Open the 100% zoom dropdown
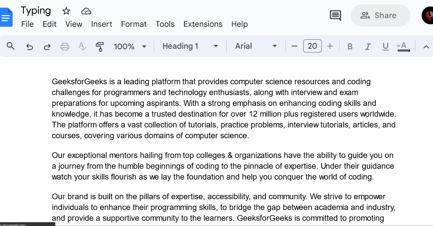The image size is (433, 226). coord(130,47)
